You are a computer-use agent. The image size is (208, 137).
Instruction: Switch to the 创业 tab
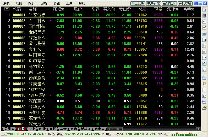42,129
